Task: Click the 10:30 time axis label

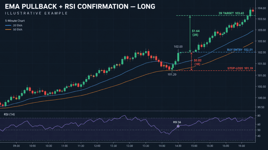Action: point(49,146)
